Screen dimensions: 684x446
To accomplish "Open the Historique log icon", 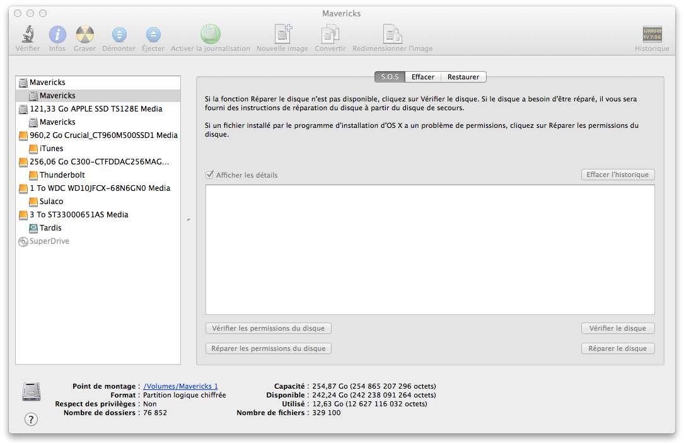I will click(652, 34).
